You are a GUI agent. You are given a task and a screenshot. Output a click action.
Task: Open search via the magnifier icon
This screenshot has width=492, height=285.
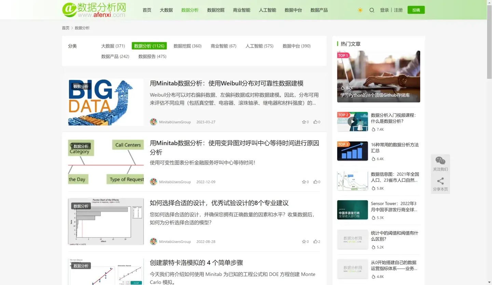click(372, 10)
